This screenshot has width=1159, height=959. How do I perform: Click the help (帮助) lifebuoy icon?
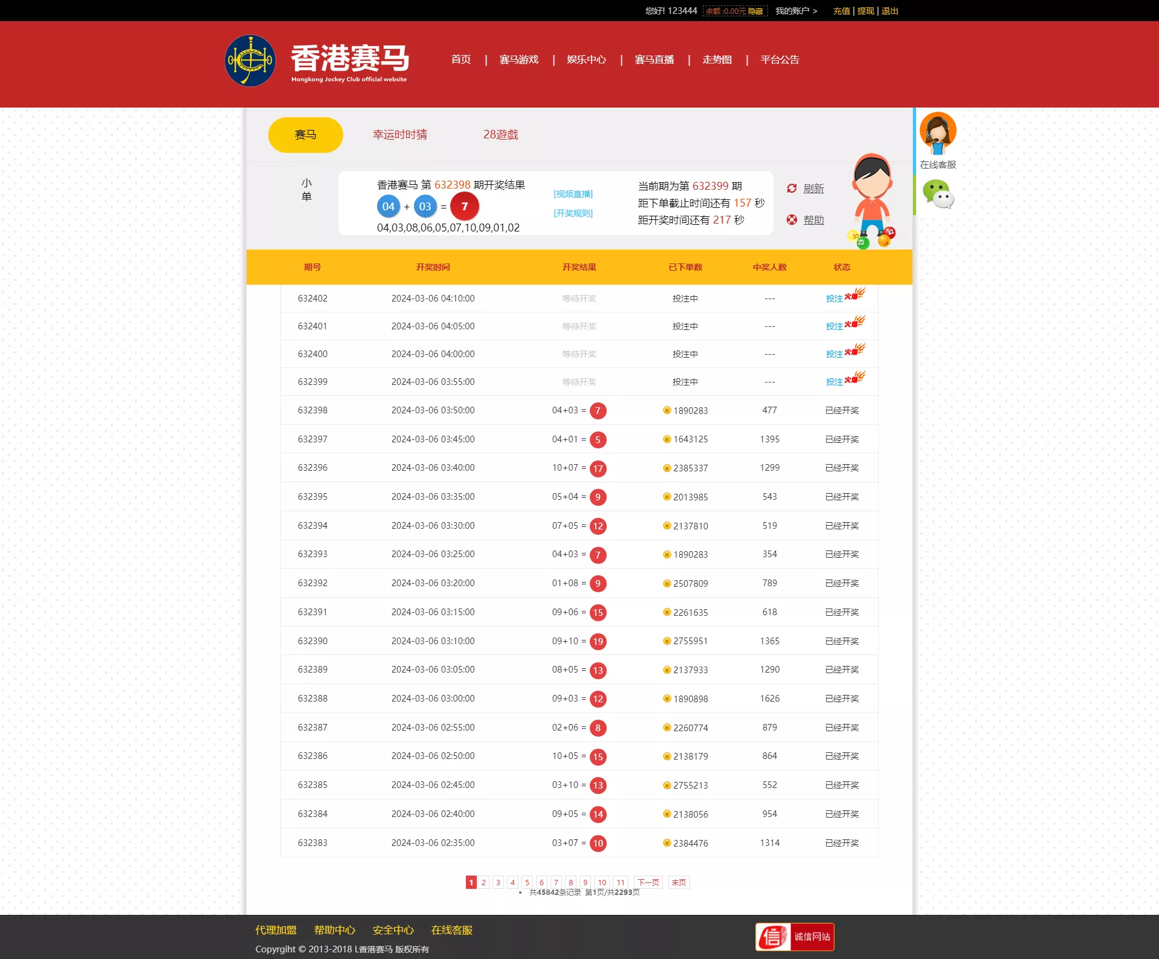click(x=792, y=220)
